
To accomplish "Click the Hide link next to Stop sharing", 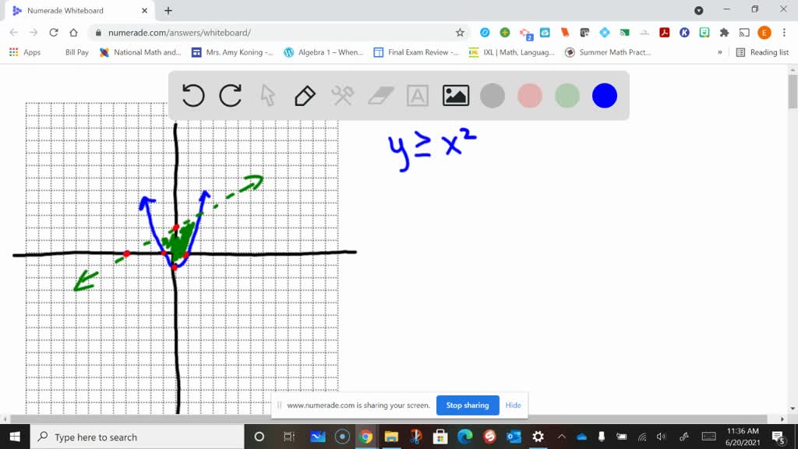I will coord(513,405).
